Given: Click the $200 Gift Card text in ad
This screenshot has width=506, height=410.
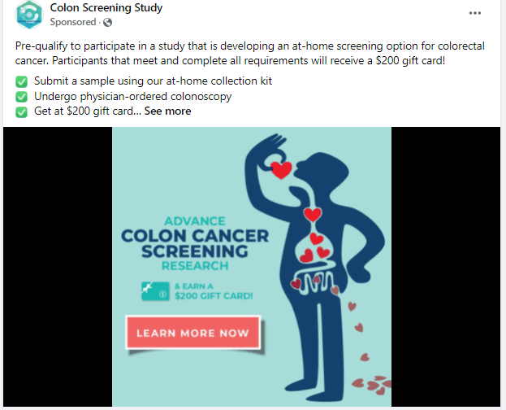Looking at the screenshot, I should click(214, 296).
